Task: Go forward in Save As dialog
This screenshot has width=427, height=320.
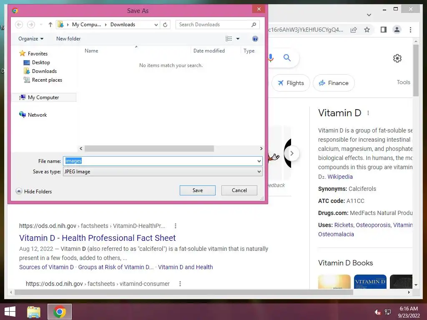Action: [x=31, y=25]
